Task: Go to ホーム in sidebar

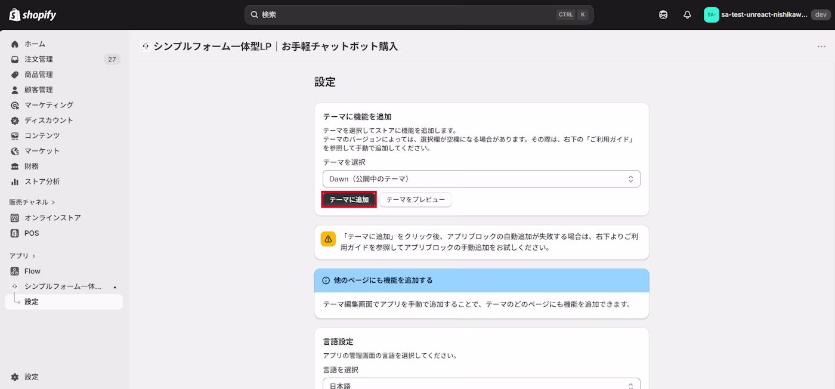Action: [35, 44]
